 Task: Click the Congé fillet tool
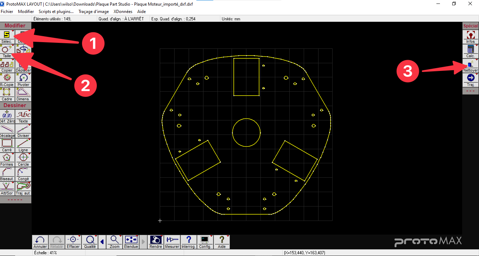[24, 174]
